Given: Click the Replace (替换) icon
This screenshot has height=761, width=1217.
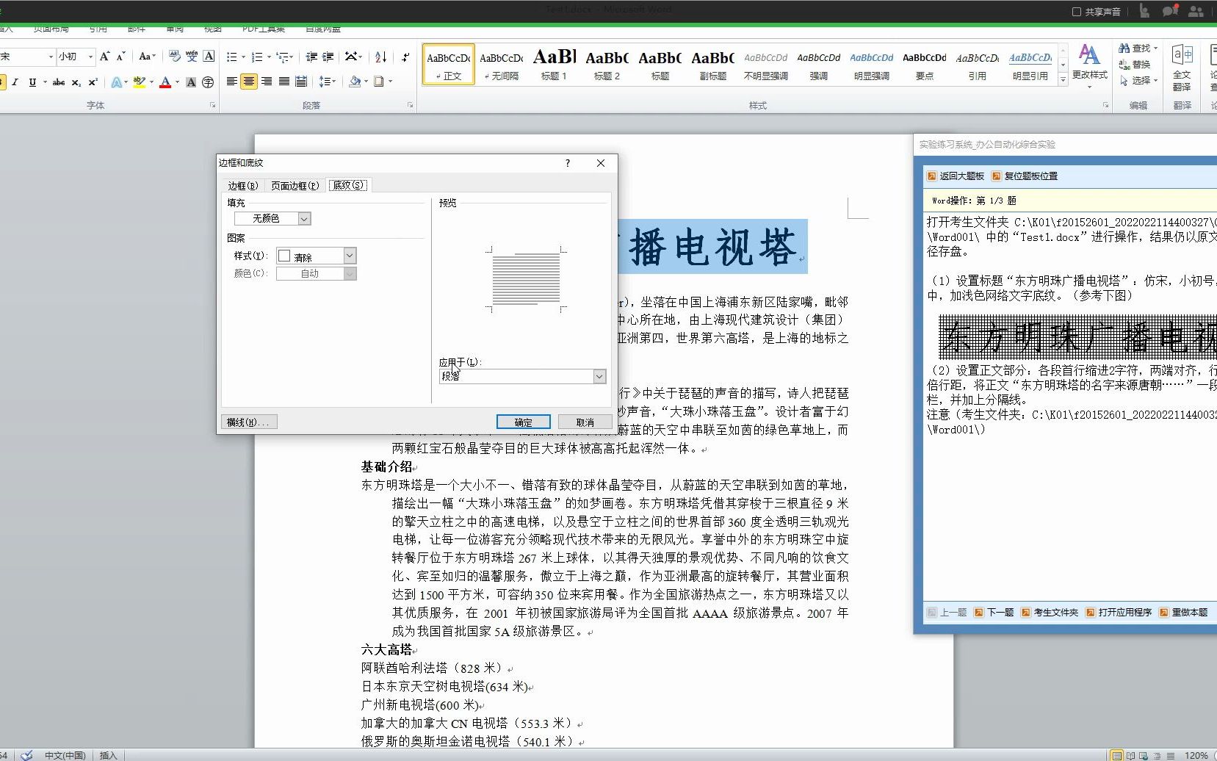Looking at the screenshot, I should tap(1135, 65).
